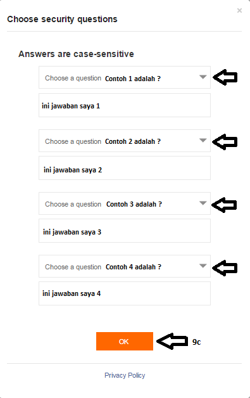250x398 pixels.
Task: Click the answer field containing jawaban saya 3
Action: 125,231
